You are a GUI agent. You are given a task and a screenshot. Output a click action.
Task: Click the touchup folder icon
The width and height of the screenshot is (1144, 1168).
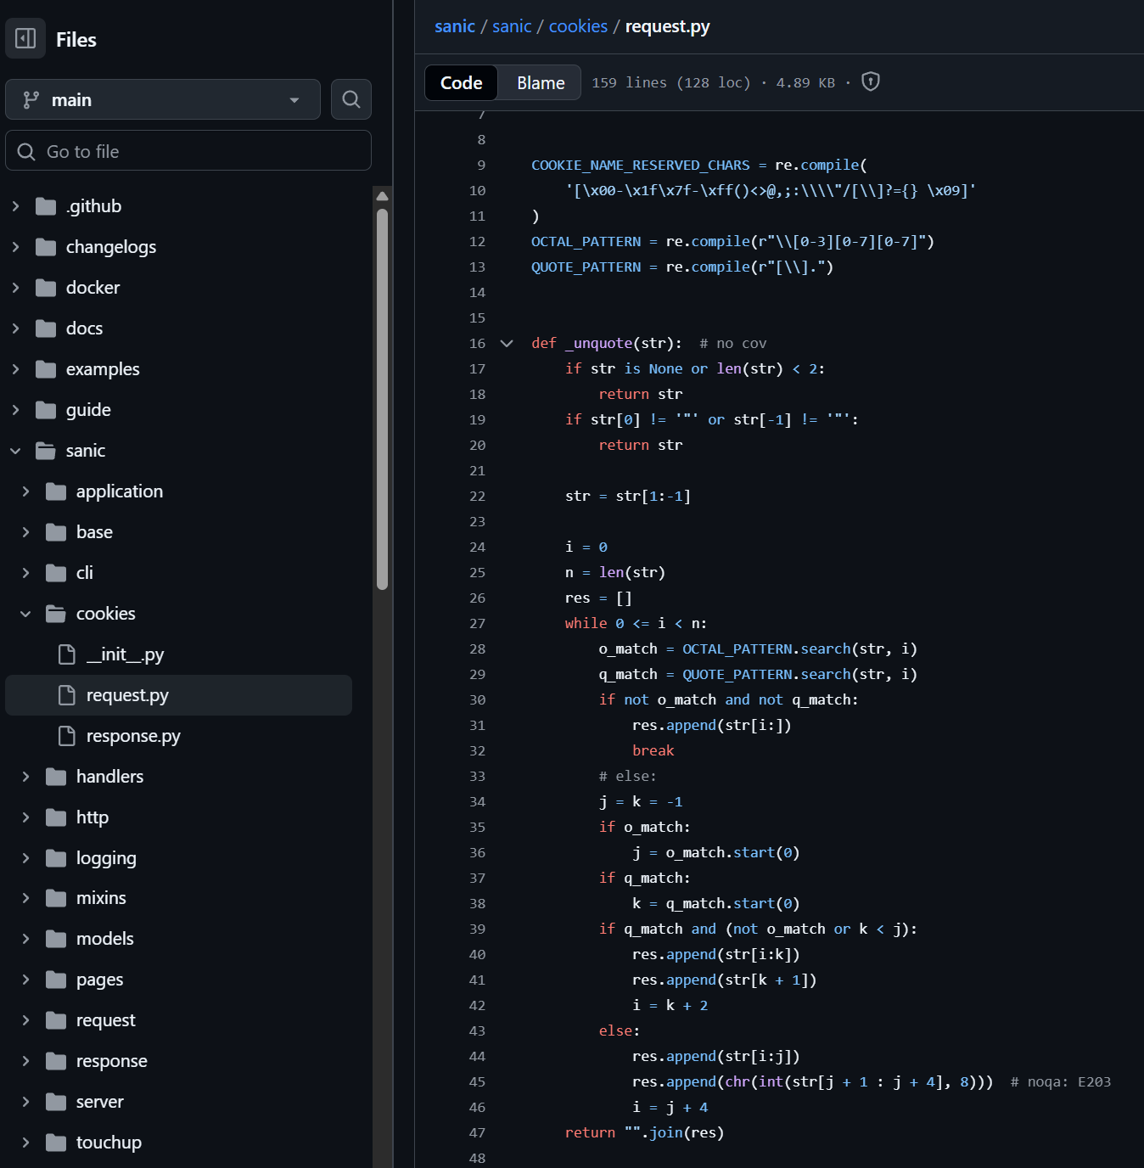tap(56, 1143)
